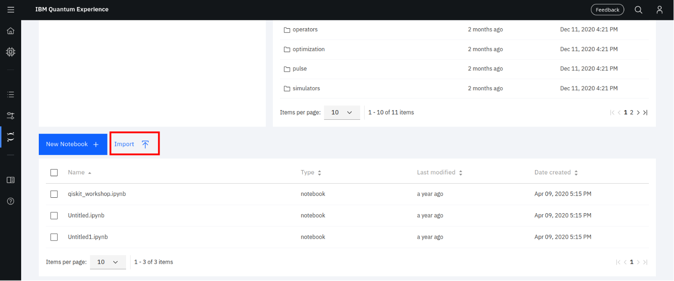Image resolution: width=674 pixels, height=281 pixels.
Task: Click the optimization folder icon
Action: [x=287, y=49]
